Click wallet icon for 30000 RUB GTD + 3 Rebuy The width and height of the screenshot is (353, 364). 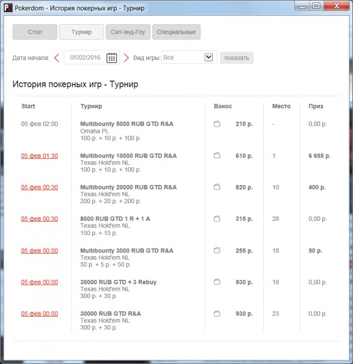[217, 282]
